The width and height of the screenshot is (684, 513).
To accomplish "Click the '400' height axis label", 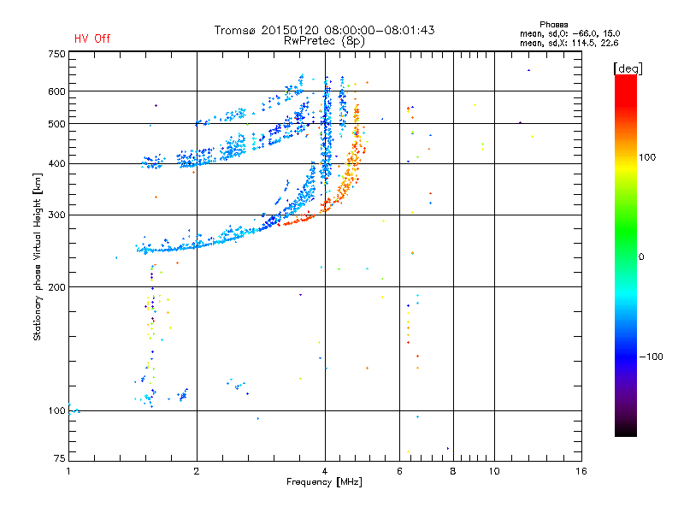I will coord(56,164).
